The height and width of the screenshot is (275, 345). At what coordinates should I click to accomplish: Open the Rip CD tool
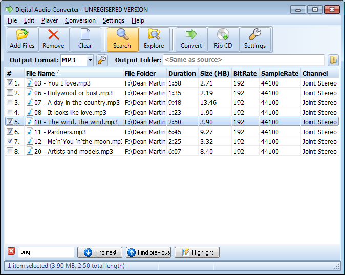[x=223, y=39]
